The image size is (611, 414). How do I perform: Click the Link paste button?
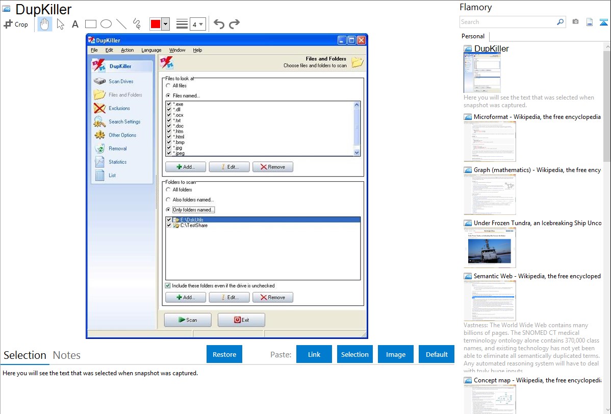[x=314, y=354]
